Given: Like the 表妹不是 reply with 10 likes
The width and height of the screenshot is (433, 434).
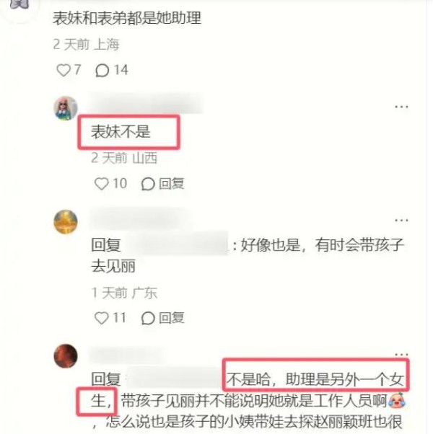Looking at the screenshot, I should coord(101,184).
